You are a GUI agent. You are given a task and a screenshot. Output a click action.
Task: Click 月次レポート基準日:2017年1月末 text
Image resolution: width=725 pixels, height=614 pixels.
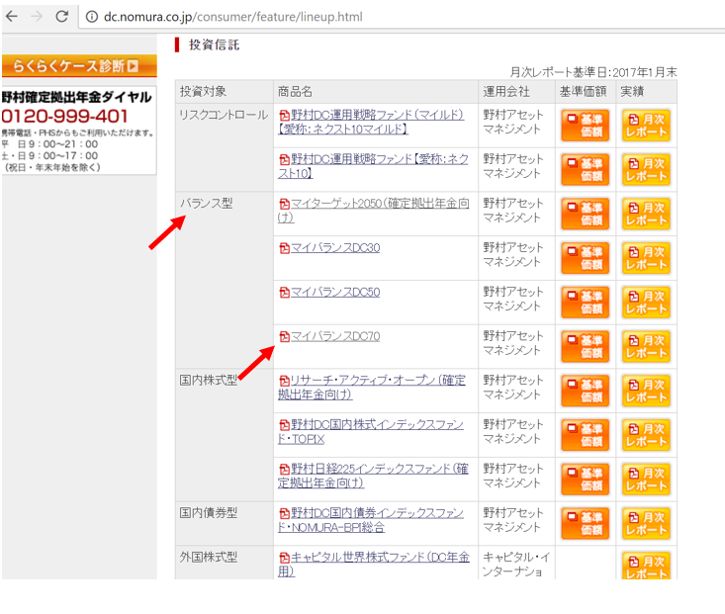point(593,72)
